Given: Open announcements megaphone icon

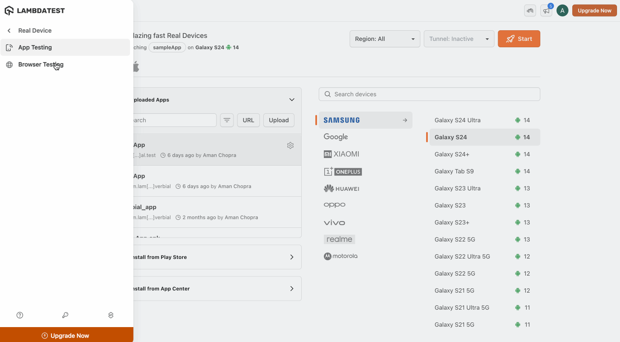Looking at the screenshot, I should click(546, 11).
